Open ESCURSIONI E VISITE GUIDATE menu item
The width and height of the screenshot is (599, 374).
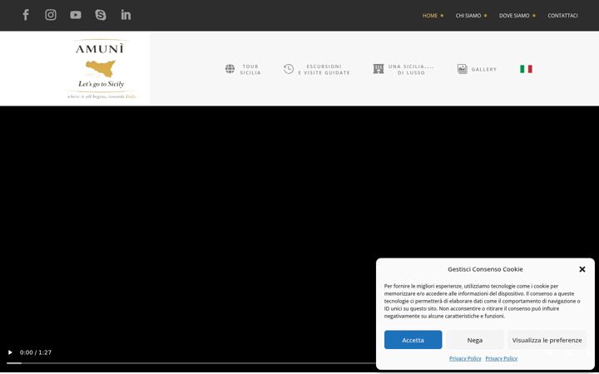(324, 70)
